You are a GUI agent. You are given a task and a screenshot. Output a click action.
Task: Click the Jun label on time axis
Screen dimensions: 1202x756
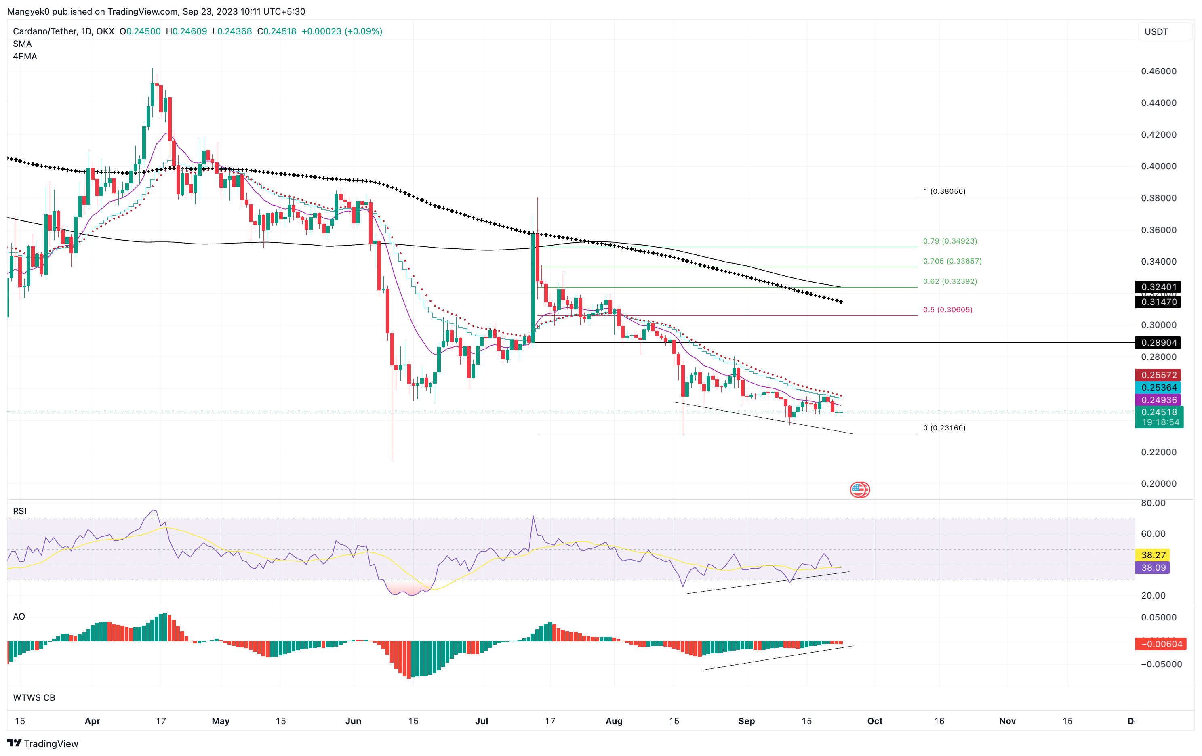[x=353, y=721]
